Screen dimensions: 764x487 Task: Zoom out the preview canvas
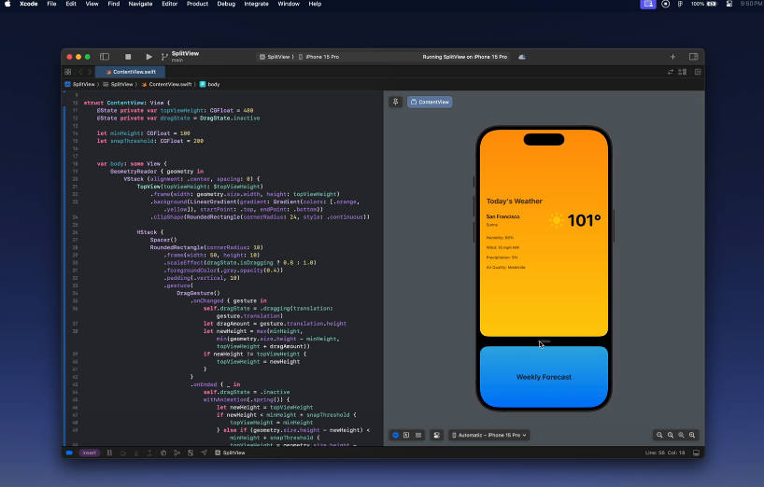point(659,436)
